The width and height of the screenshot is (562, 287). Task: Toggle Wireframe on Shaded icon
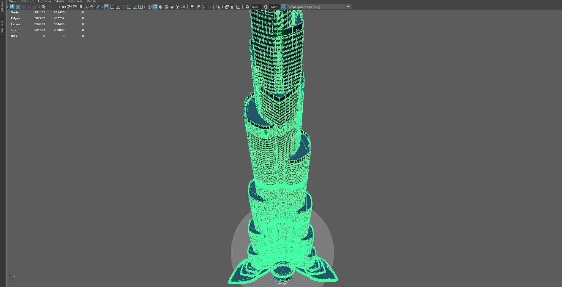tap(166, 7)
